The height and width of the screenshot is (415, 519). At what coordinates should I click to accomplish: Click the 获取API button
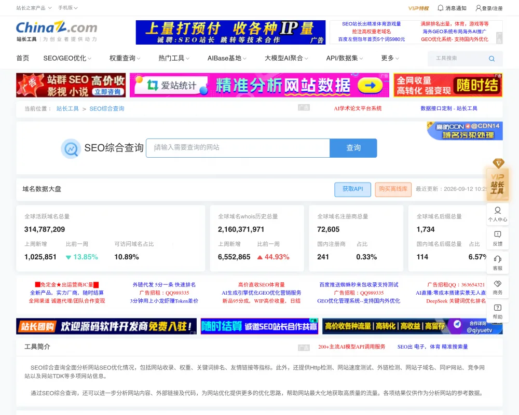[352, 189]
